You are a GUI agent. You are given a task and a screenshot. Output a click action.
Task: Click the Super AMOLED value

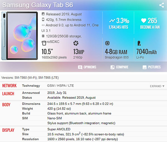[59, 129]
